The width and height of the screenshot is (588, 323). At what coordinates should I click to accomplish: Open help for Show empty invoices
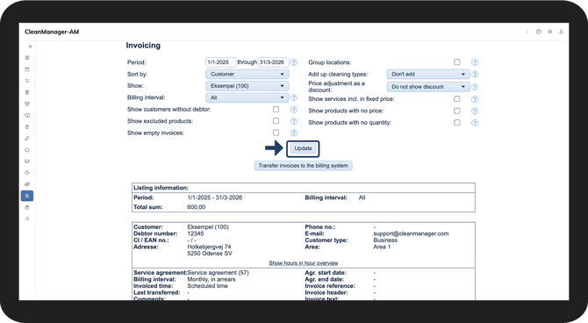point(294,133)
